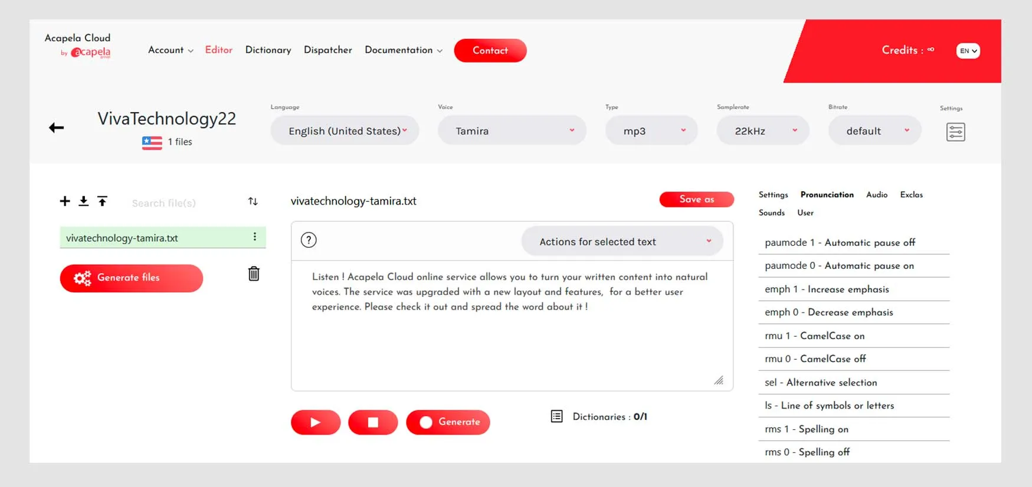The width and height of the screenshot is (1032, 487).
Task: Expand Actions for selected text dropdown
Action: (622, 242)
